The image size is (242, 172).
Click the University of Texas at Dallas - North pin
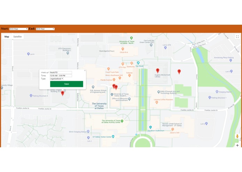tap(131, 38)
